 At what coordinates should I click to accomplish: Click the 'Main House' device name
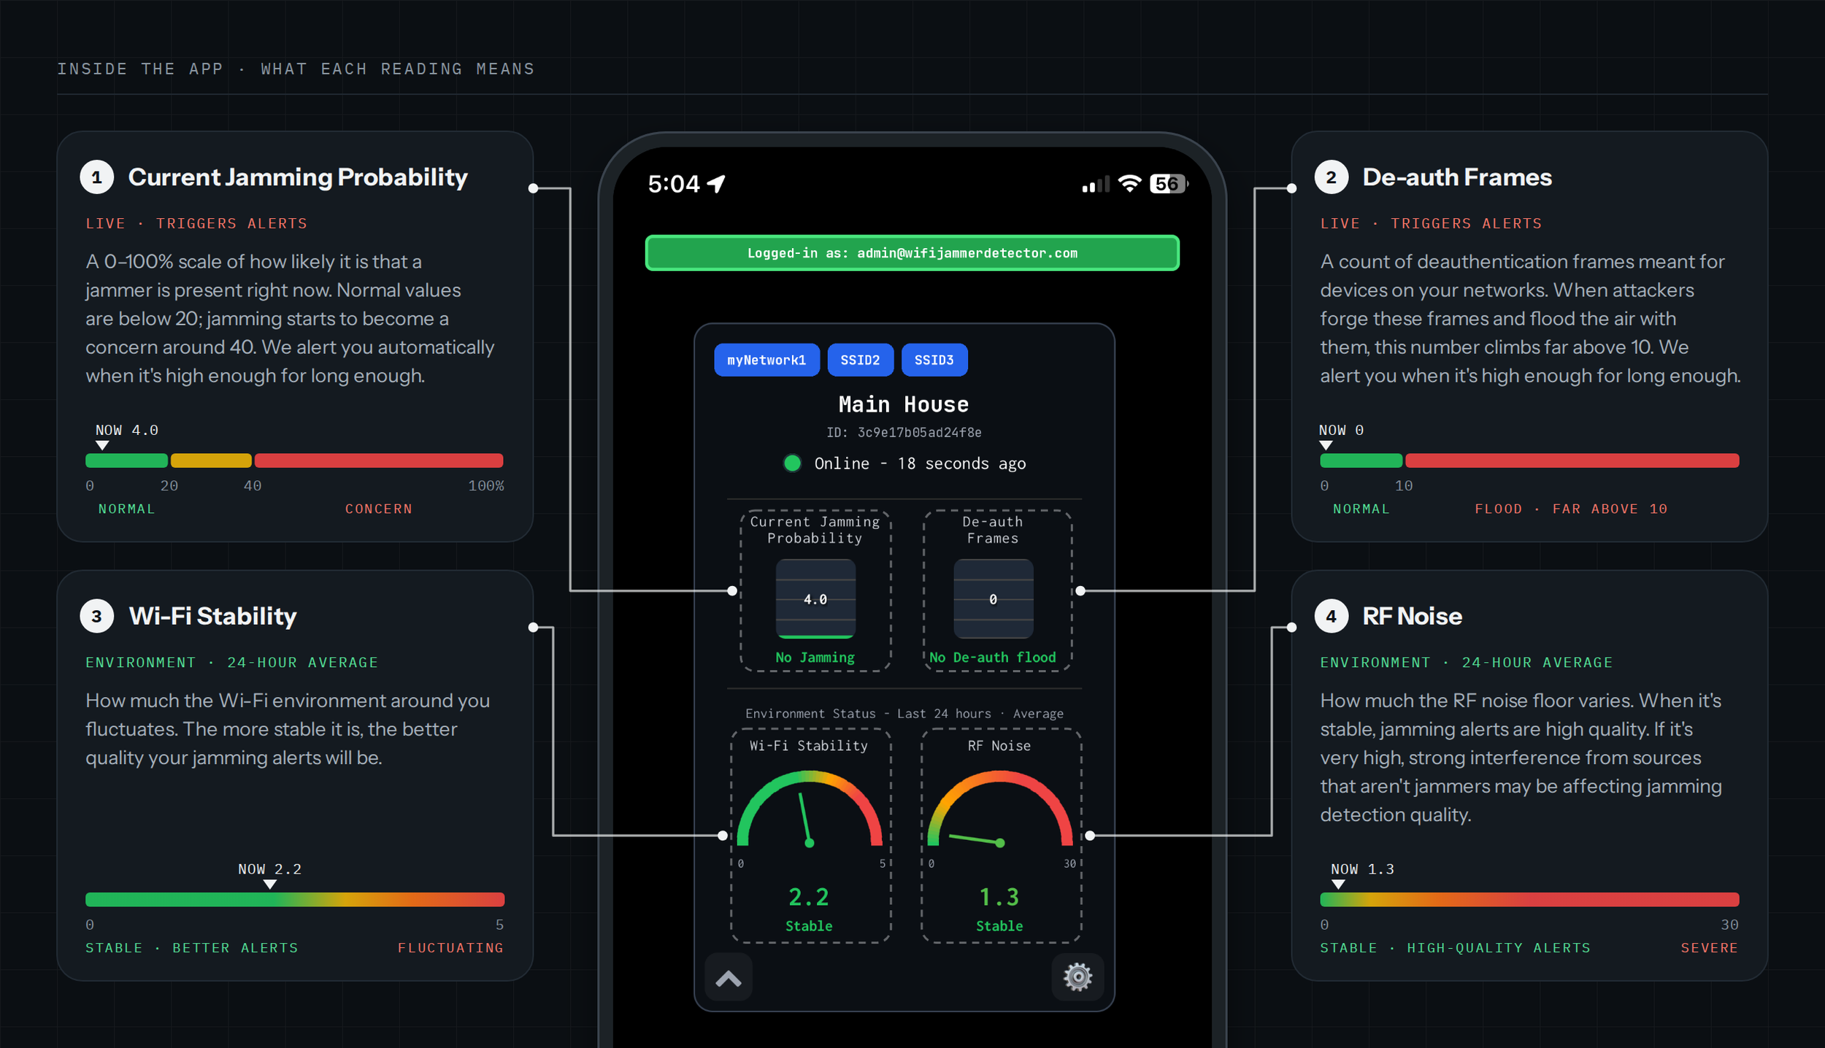point(904,404)
